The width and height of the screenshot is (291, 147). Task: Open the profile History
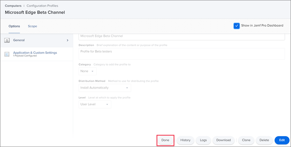185,140
